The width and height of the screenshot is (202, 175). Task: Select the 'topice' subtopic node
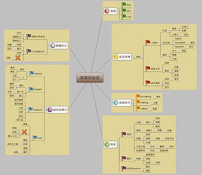coord(178,38)
